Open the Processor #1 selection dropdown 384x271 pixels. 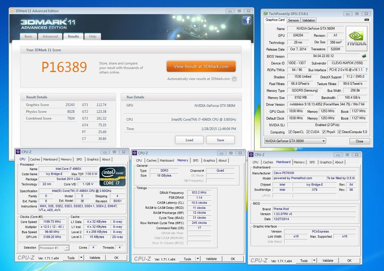point(54,248)
